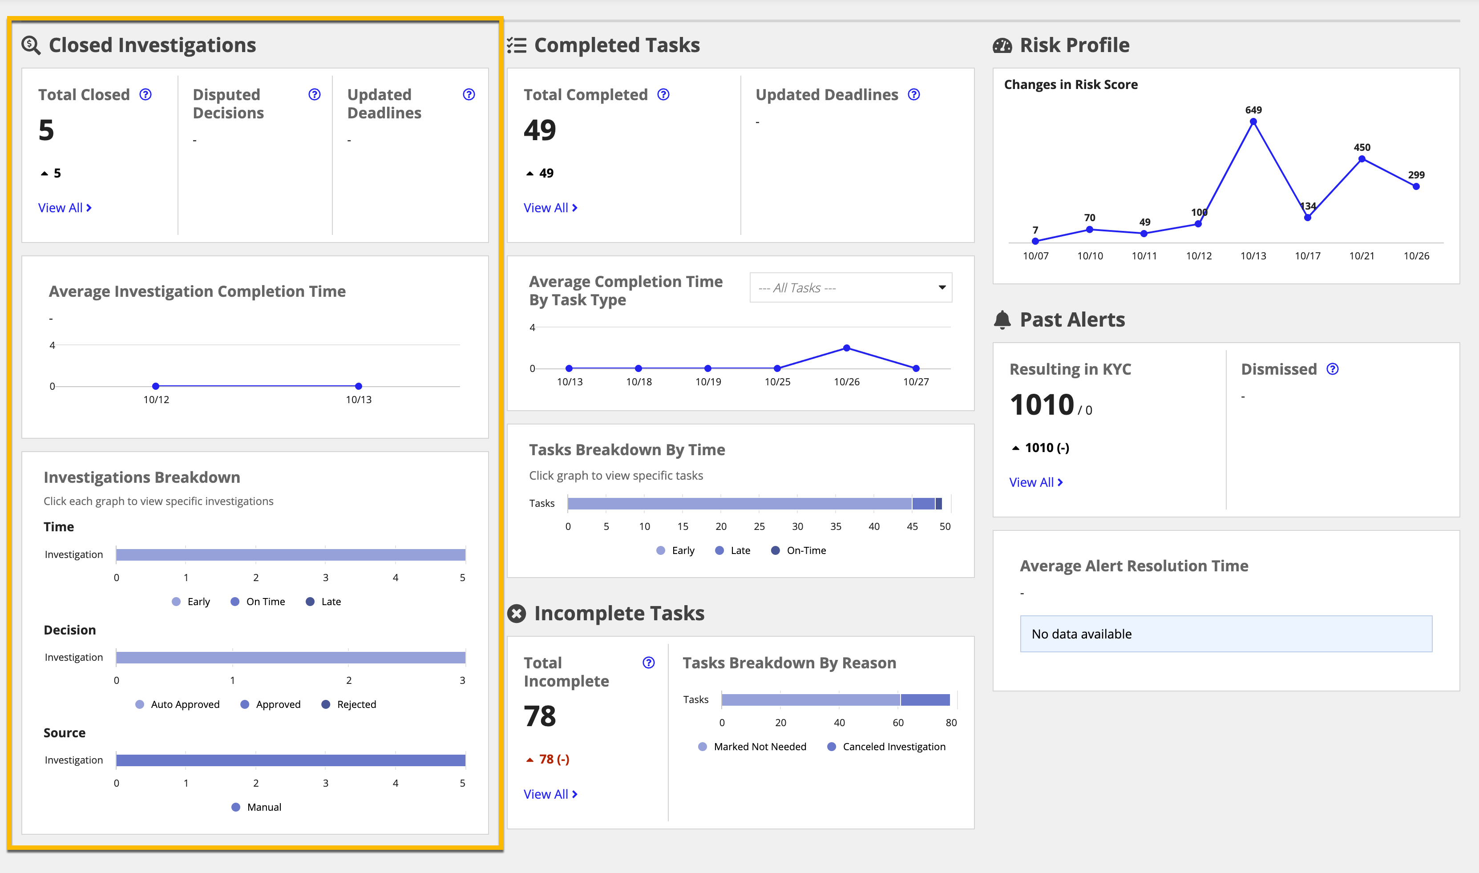The height and width of the screenshot is (873, 1479).
Task: Click the Resulting in KYC value 1010
Action: point(1042,405)
